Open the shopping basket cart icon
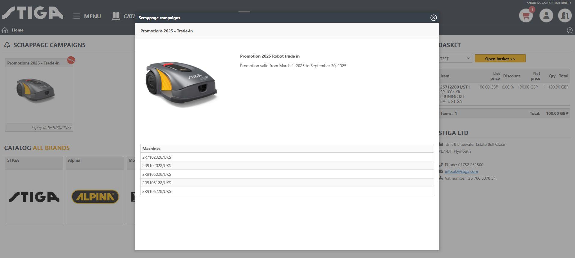Image resolution: width=575 pixels, height=258 pixels. (526, 15)
